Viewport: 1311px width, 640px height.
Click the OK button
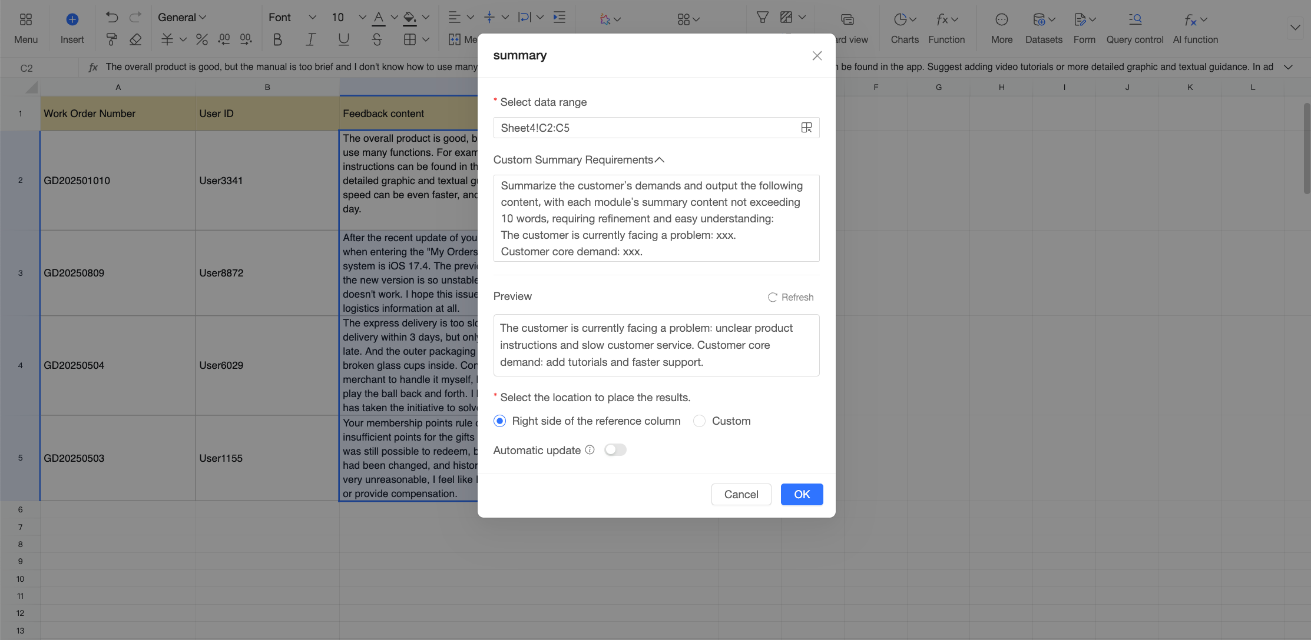802,495
